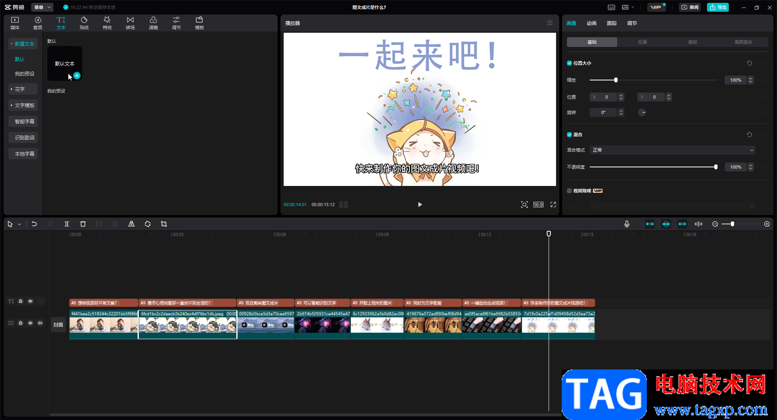Viewport: 777px width, 420px height.
Task: Select the crop tool in timeline toolbar
Action: pos(164,224)
